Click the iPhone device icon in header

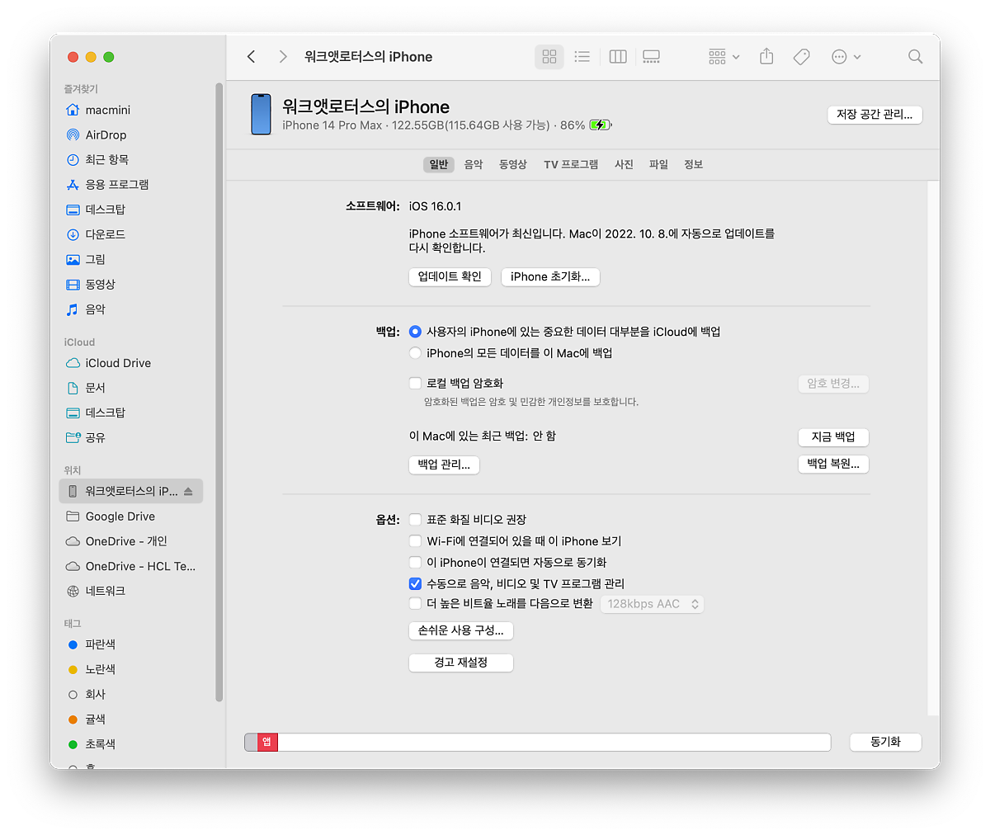[x=261, y=115]
